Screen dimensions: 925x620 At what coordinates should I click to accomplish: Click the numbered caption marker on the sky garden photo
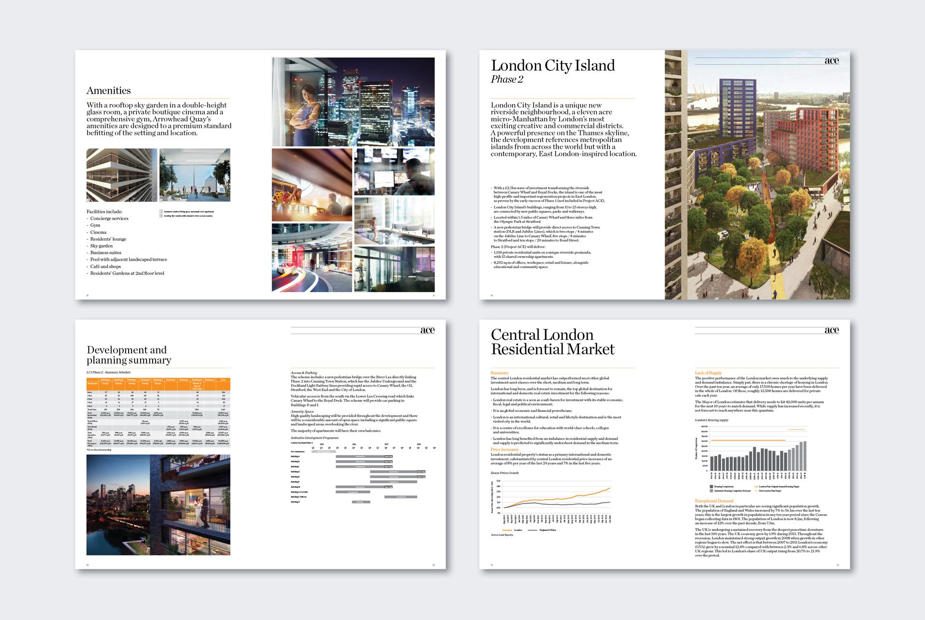coord(161,199)
